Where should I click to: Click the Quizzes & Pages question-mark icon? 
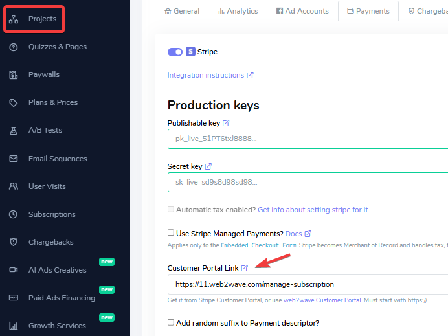pyautogui.click(x=14, y=47)
